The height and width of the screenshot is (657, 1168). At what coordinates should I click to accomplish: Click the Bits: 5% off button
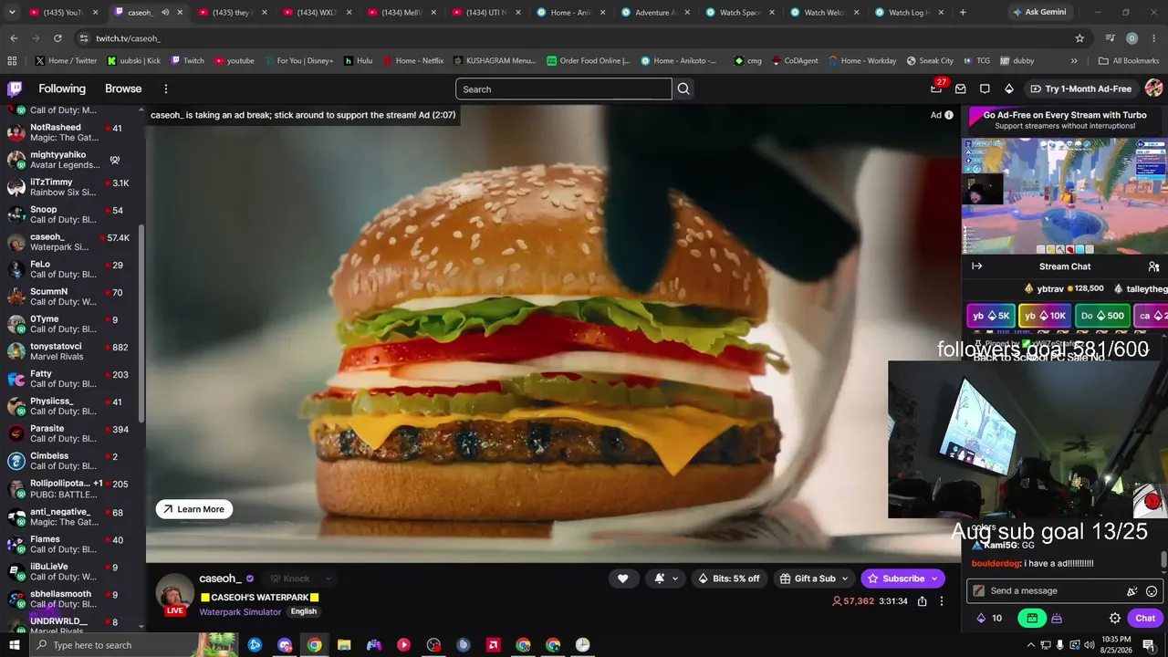coord(728,579)
